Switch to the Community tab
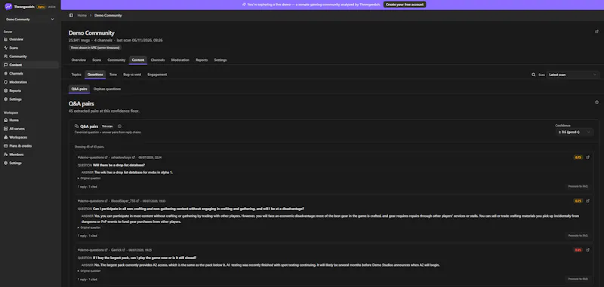 (x=116, y=60)
